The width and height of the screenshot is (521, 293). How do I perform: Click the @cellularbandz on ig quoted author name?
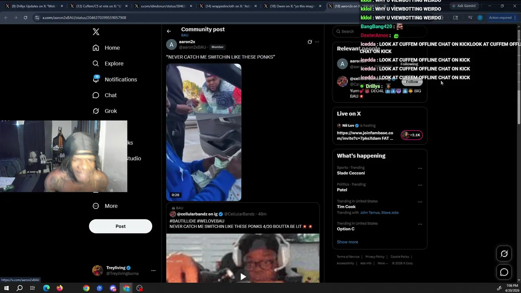pyautogui.click(x=197, y=214)
